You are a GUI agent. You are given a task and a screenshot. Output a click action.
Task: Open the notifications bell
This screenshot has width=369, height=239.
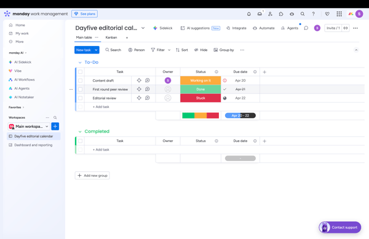(248, 14)
